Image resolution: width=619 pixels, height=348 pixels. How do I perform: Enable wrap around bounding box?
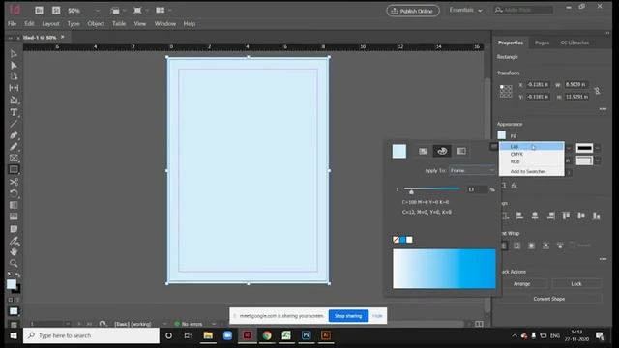pos(516,246)
